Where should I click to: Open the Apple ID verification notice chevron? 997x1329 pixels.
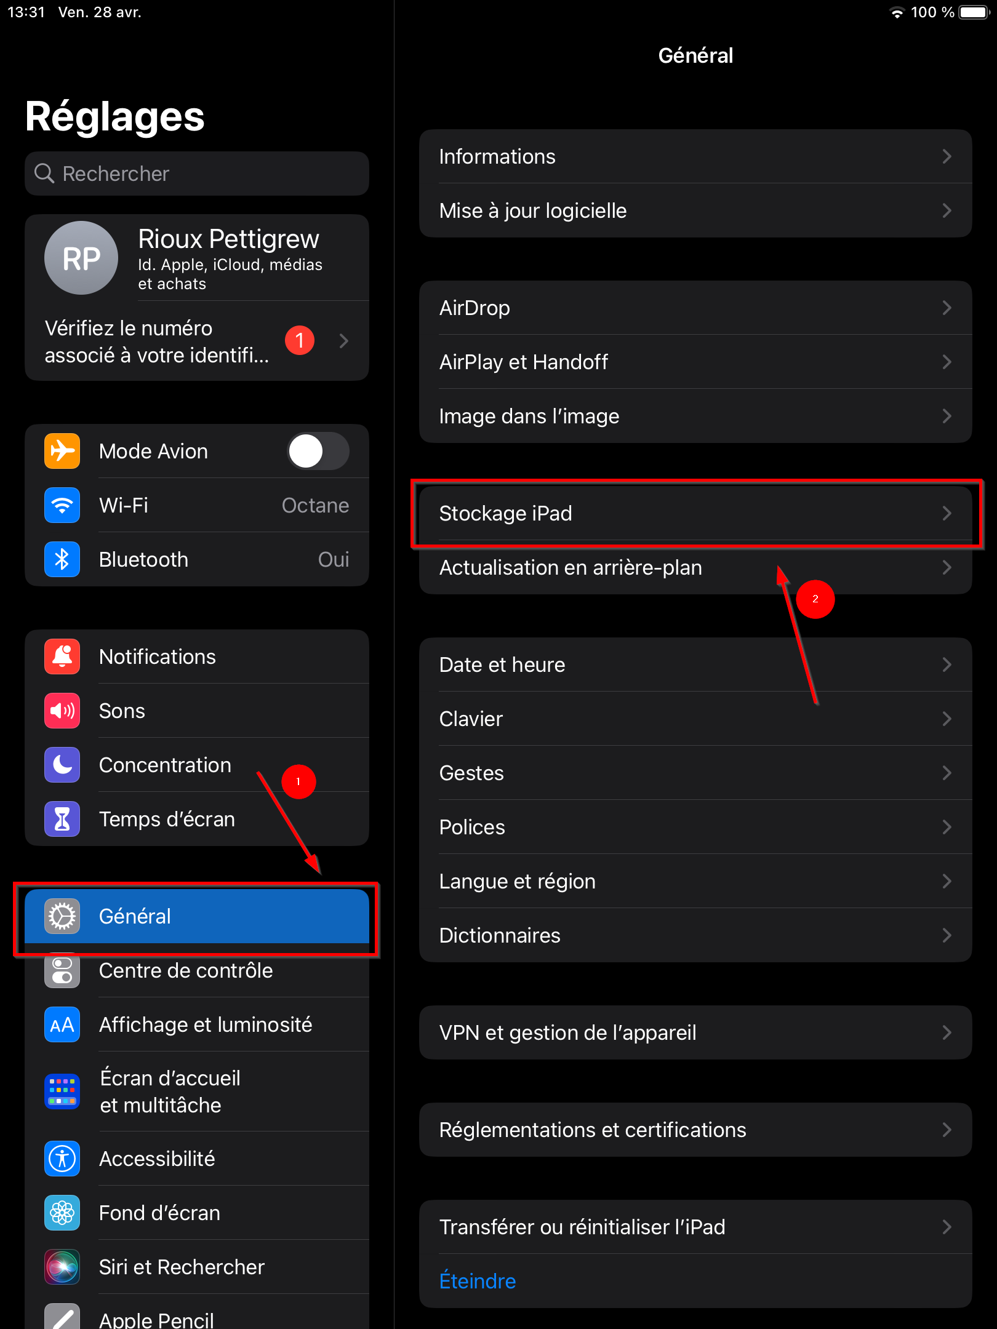(x=344, y=341)
